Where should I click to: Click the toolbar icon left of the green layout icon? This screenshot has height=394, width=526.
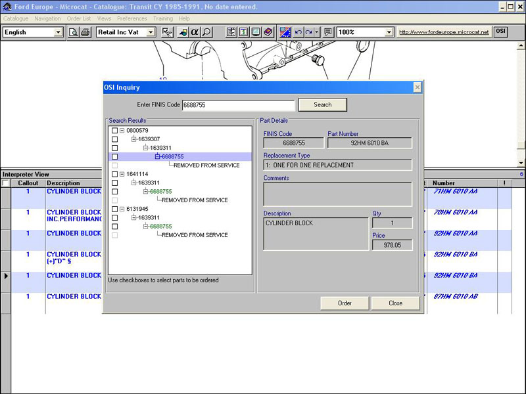231,32
